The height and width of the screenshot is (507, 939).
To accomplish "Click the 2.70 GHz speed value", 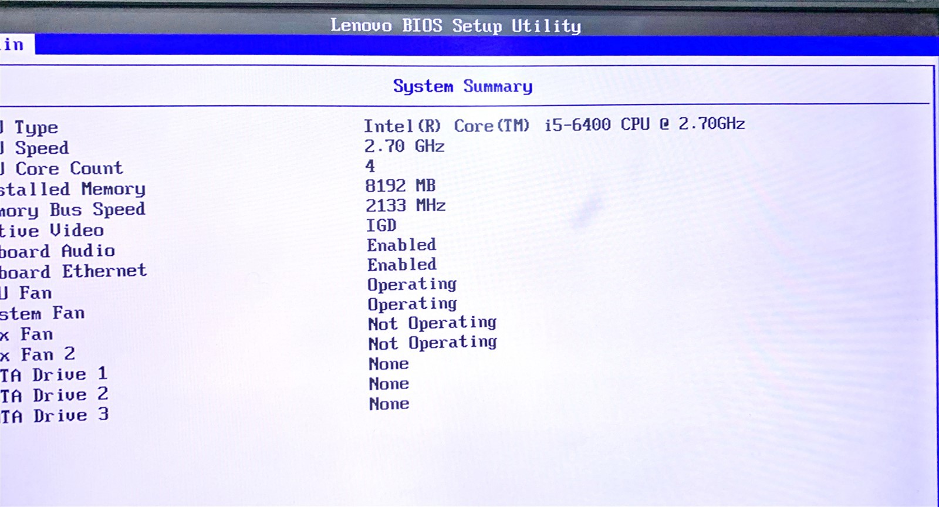I will [x=404, y=146].
